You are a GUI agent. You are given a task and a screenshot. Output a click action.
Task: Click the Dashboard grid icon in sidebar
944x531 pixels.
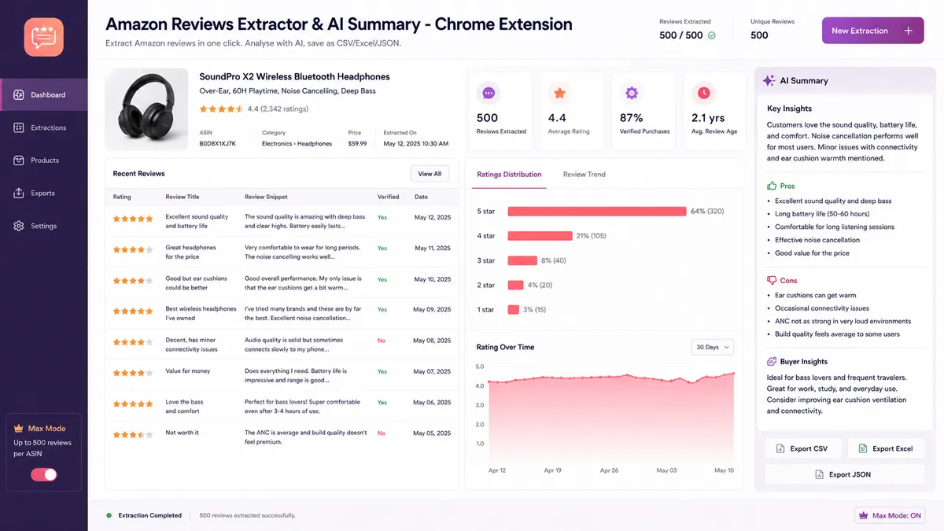coord(19,95)
